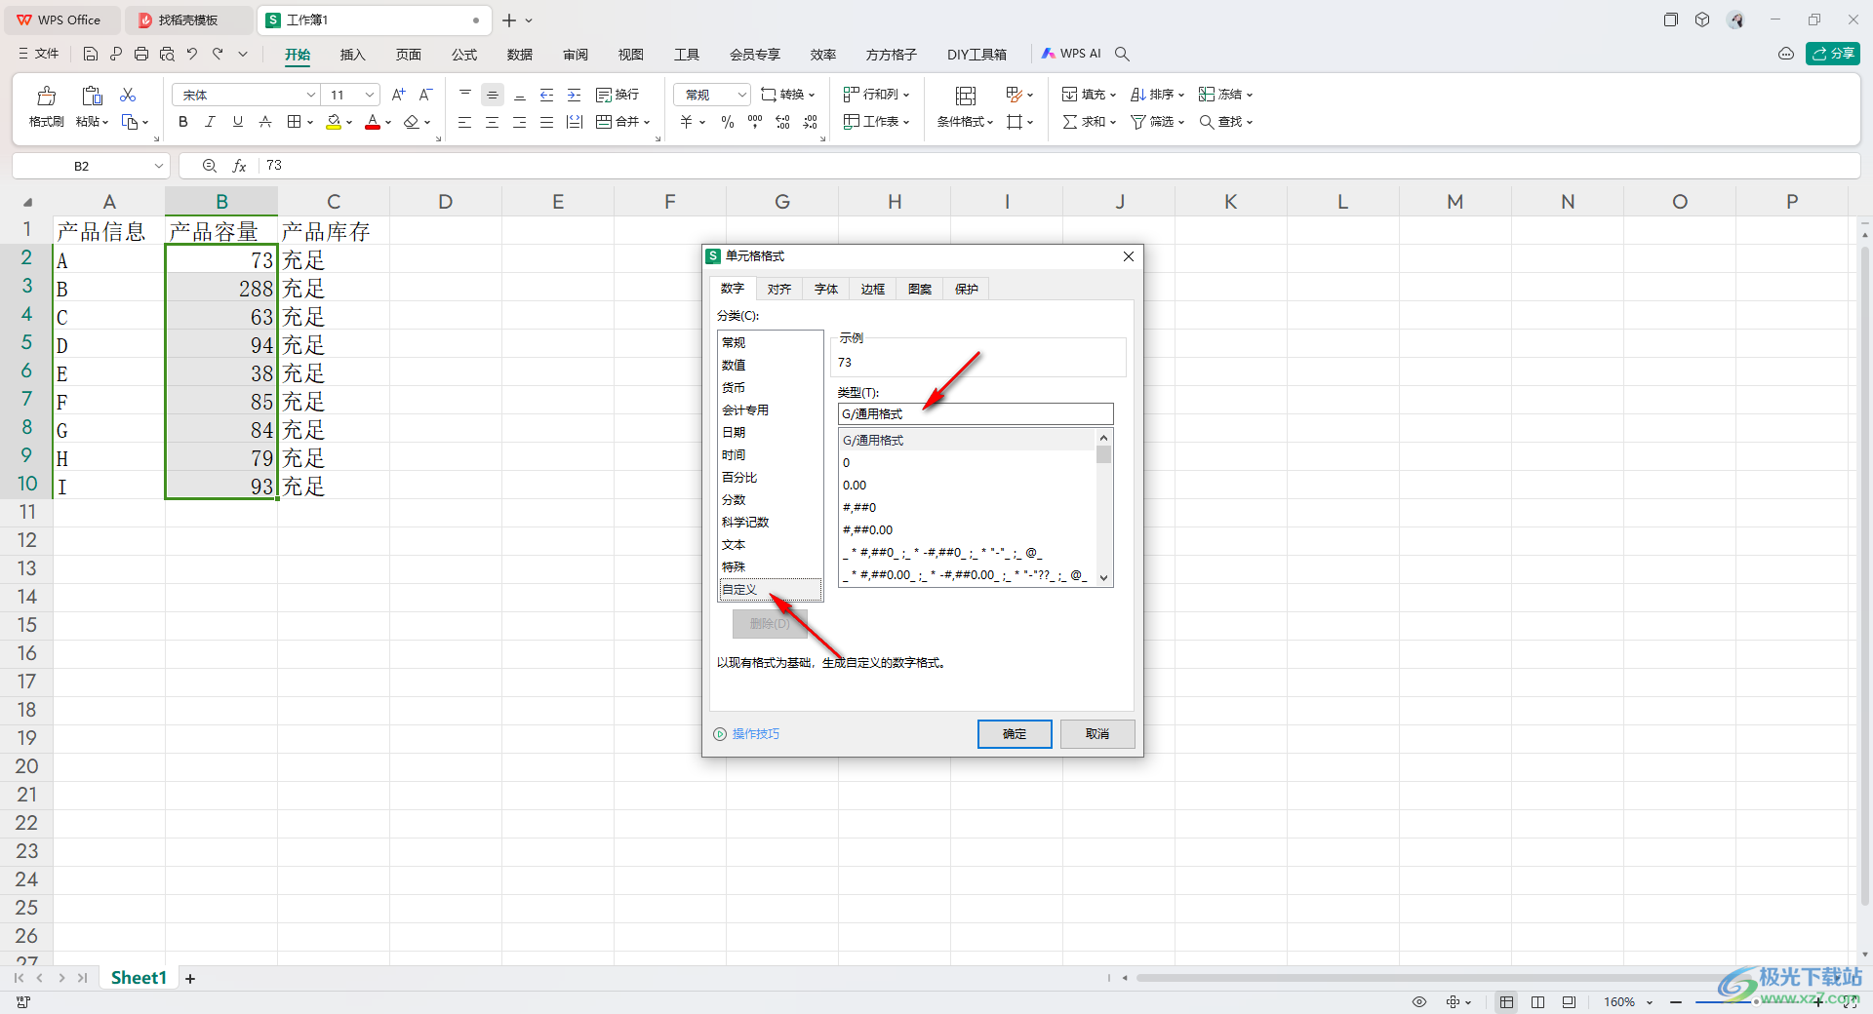Open the merge cells dropdown

pyautogui.click(x=646, y=122)
